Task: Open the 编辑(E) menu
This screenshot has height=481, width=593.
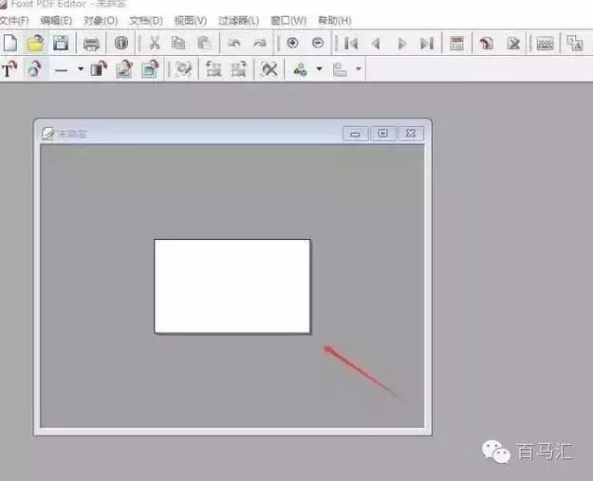Action: pos(56,21)
